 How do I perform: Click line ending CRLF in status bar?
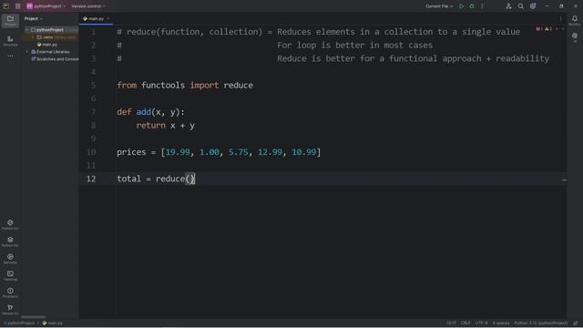[465, 323]
